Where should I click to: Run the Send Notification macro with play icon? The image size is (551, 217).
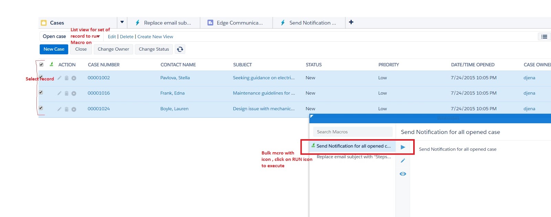[403, 147]
